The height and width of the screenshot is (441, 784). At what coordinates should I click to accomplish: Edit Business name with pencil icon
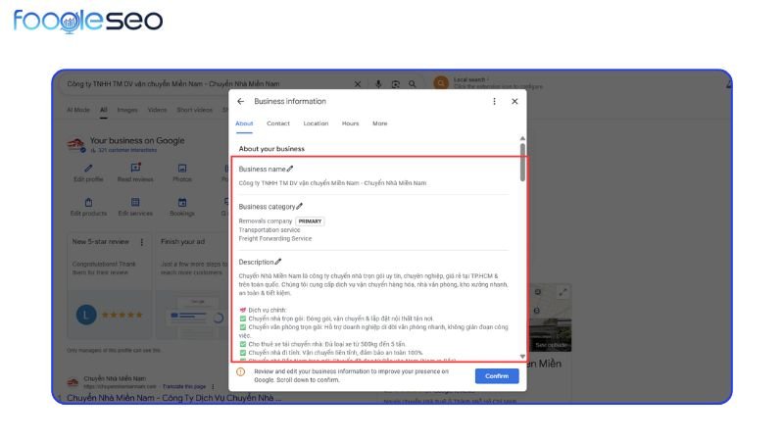click(x=290, y=170)
